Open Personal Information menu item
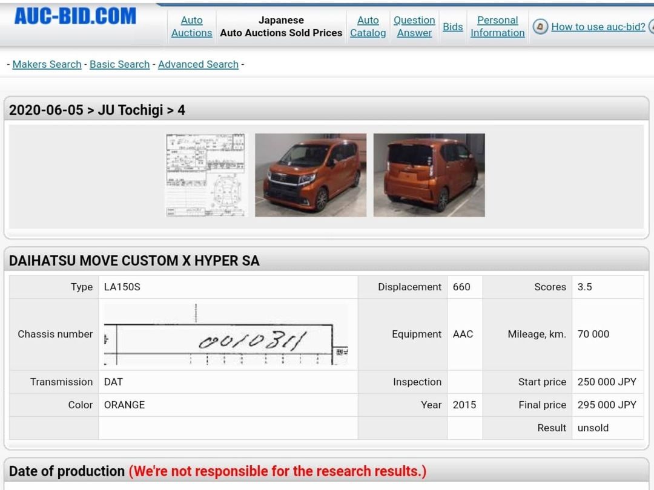Screen dimensions: 654x490 click(498, 26)
